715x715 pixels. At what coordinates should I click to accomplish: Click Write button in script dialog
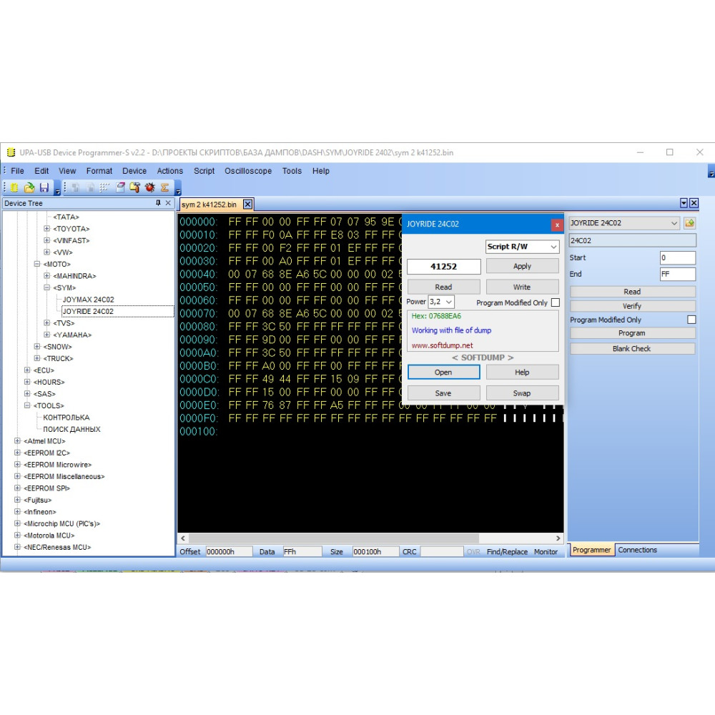pyautogui.click(x=522, y=287)
